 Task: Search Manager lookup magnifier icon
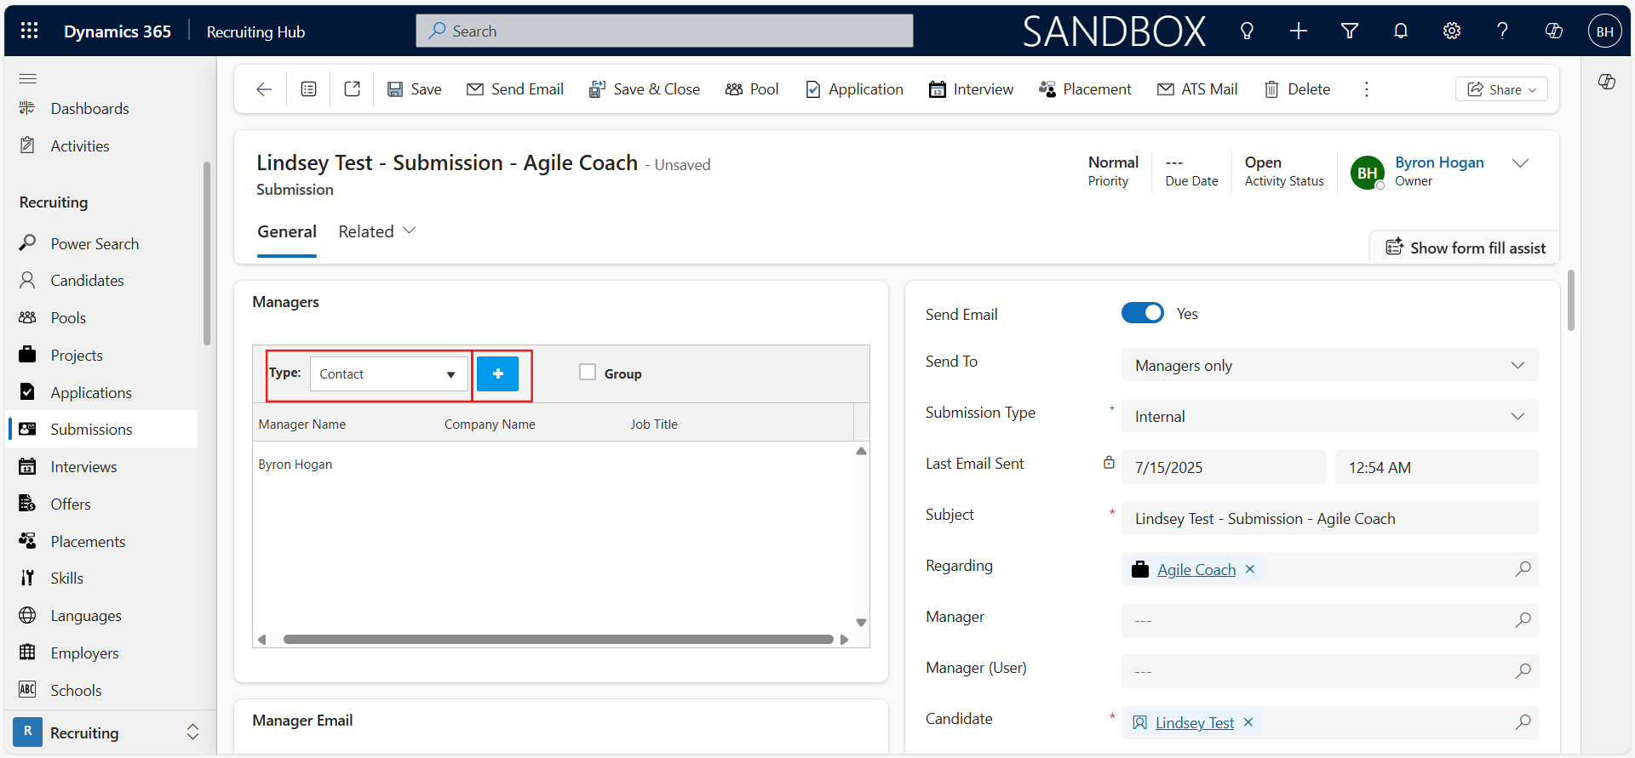tap(1523, 620)
